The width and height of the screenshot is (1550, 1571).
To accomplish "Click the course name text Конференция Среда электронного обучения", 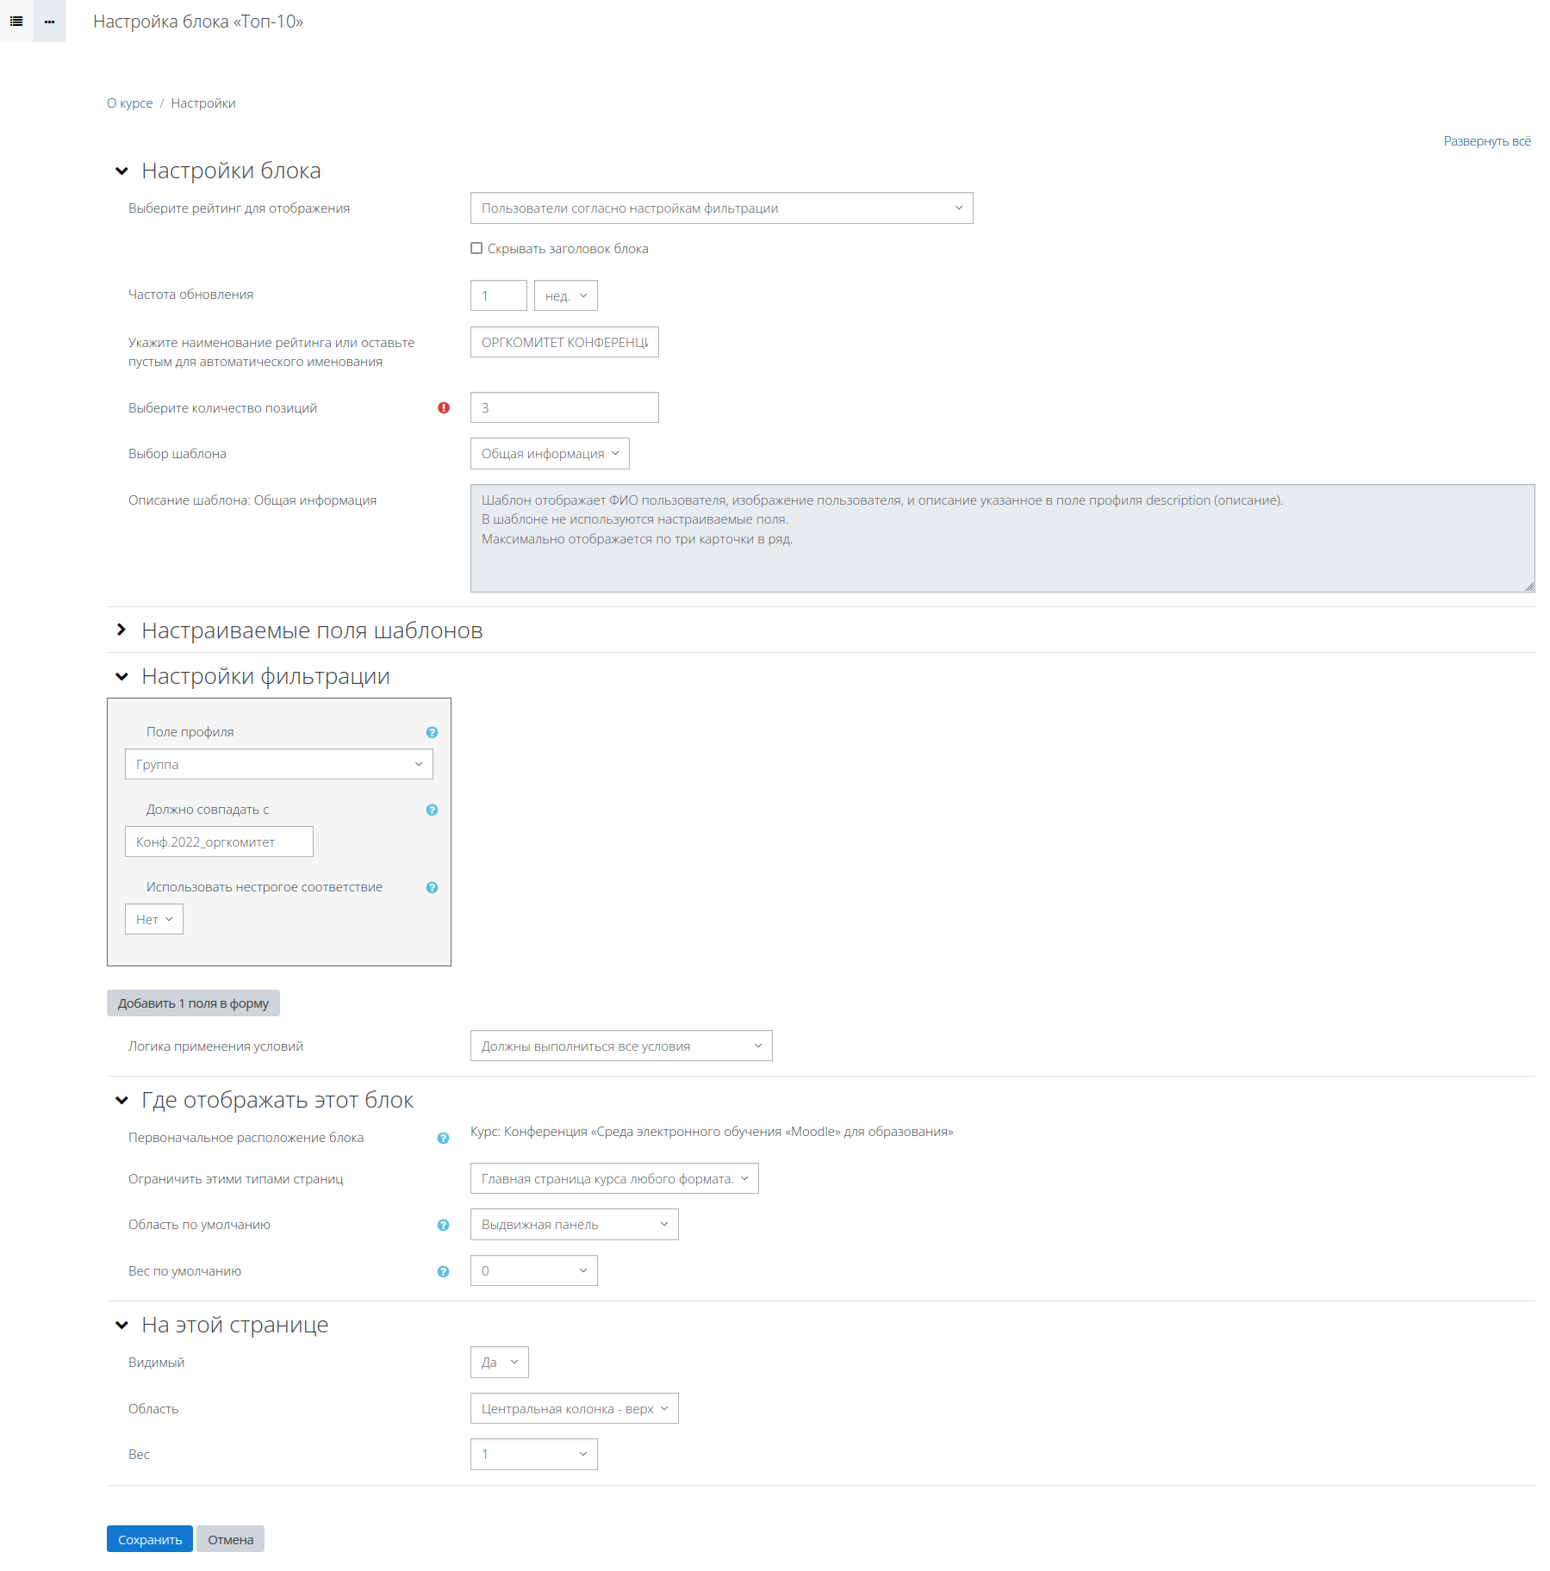I will point(712,1132).
